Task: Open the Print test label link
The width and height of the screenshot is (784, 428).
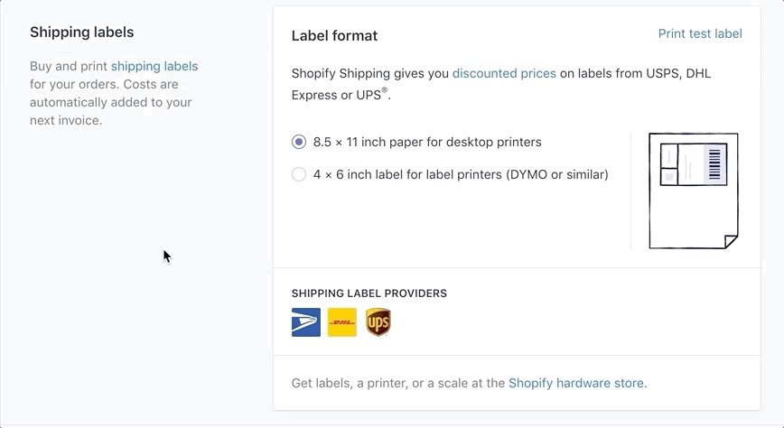Action: pyautogui.click(x=700, y=33)
